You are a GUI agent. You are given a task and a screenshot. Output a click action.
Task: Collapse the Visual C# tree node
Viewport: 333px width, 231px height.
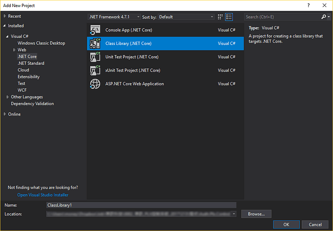7,36
